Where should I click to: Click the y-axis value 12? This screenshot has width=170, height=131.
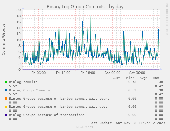point(18,34)
